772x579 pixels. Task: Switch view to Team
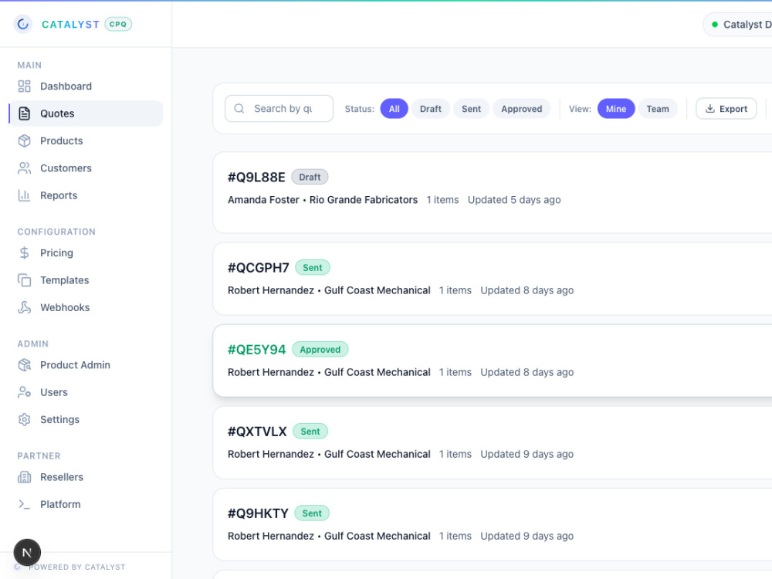(x=657, y=109)
